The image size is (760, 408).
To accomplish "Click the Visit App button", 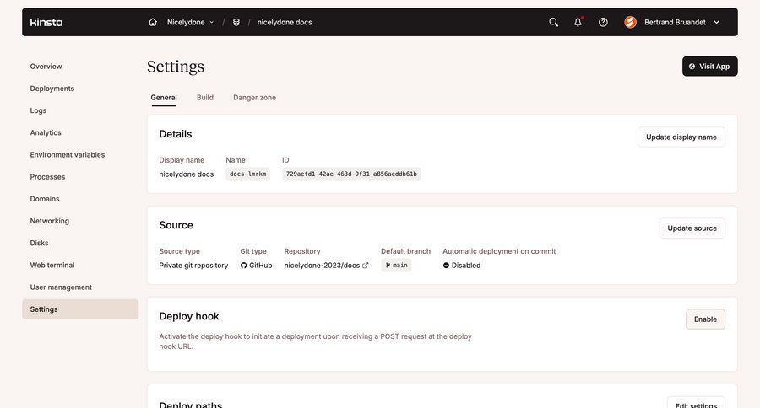I will pyautogui.click(x=709, y=67).
